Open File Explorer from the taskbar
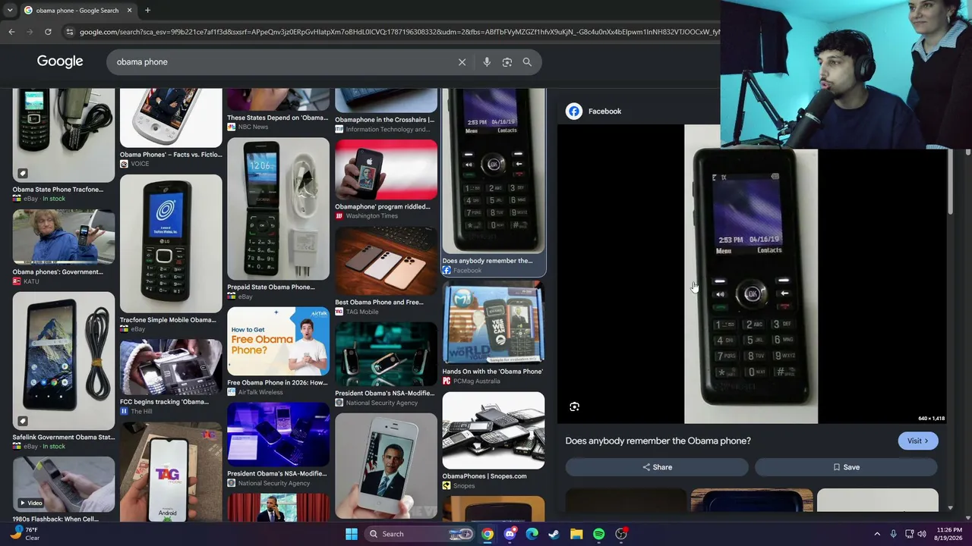 tap(576, 534)
